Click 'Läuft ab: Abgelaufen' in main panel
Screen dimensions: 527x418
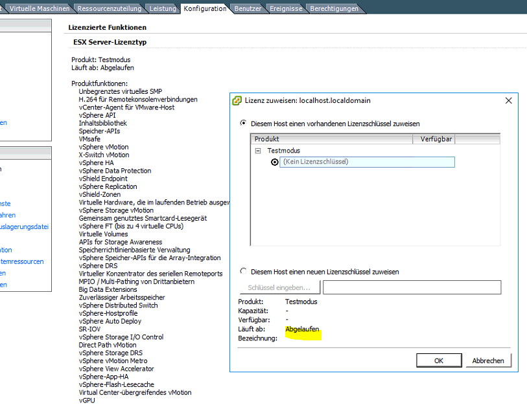(x=102, y=68)
